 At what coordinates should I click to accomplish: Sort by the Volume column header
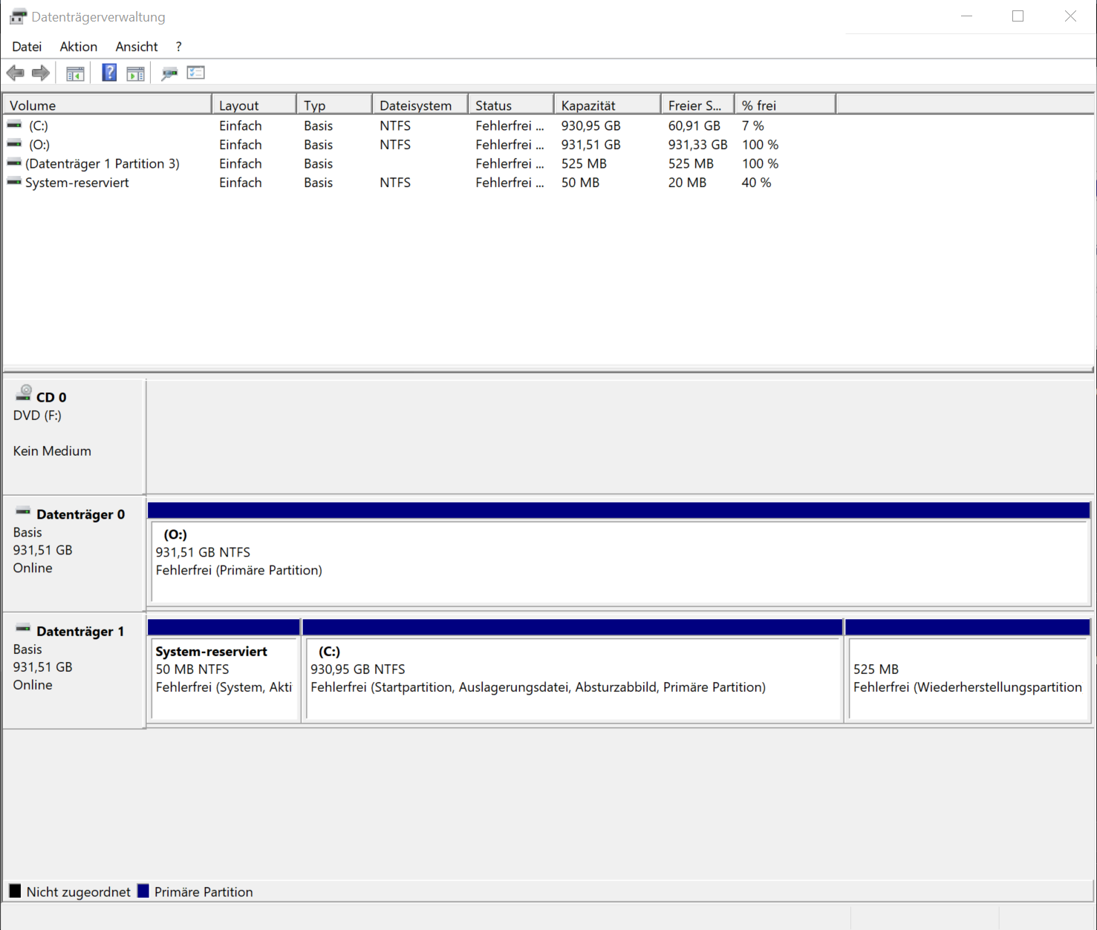coord(108,105)
